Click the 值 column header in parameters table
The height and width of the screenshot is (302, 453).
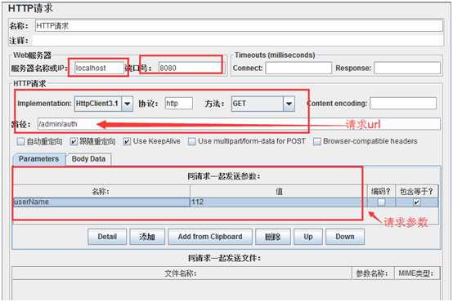coord(279,192)
